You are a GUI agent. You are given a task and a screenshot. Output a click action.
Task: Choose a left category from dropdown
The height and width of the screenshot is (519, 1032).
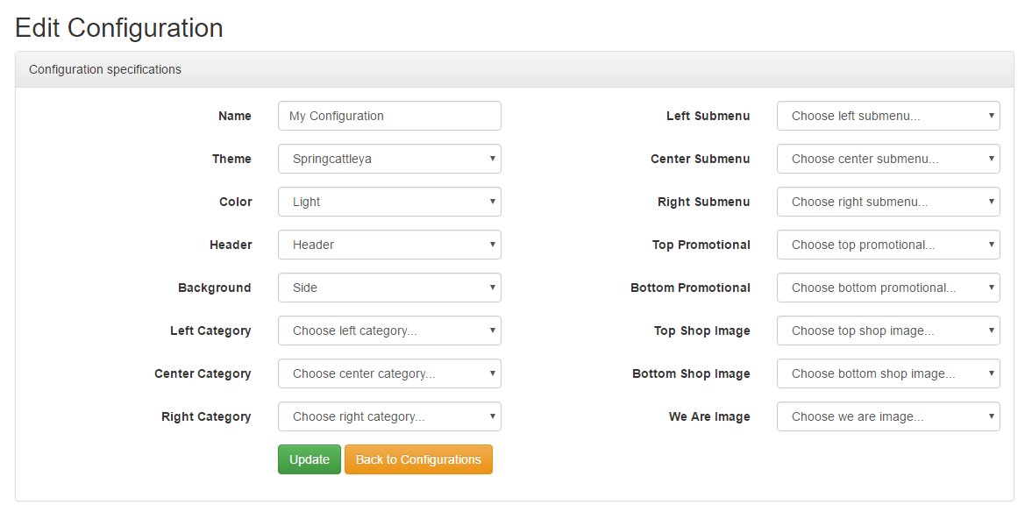[x=389, y=331]
